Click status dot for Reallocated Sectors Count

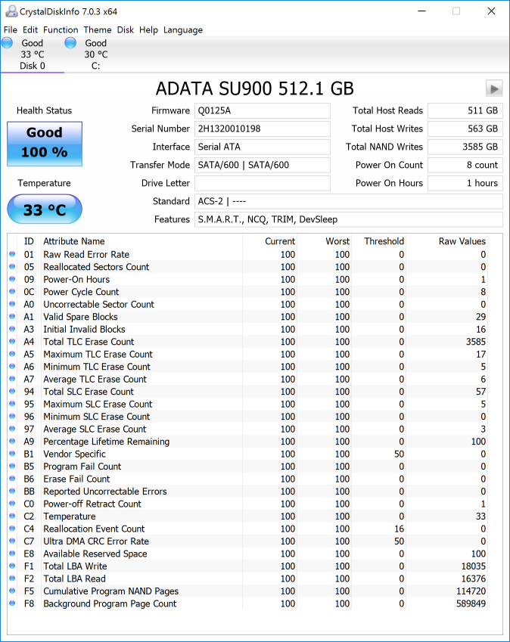coord(12,266)
